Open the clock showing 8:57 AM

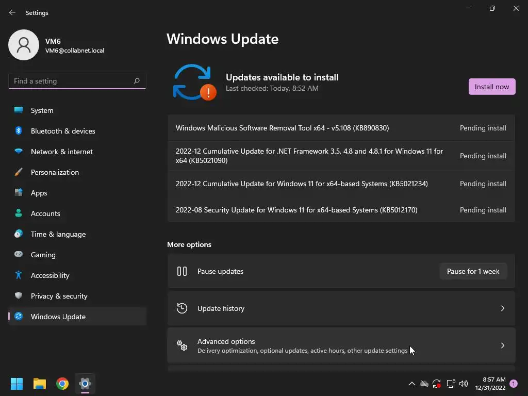pos(490,384)
